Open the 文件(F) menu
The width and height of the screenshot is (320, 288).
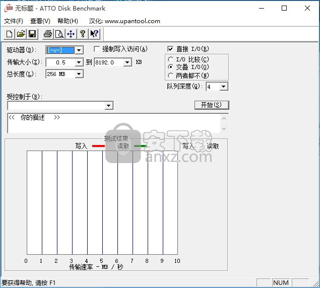[13, 21]
